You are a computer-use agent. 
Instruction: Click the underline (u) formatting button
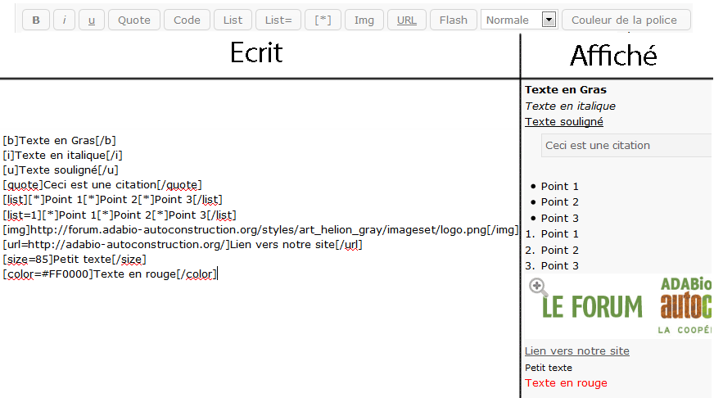pos(92,20)
